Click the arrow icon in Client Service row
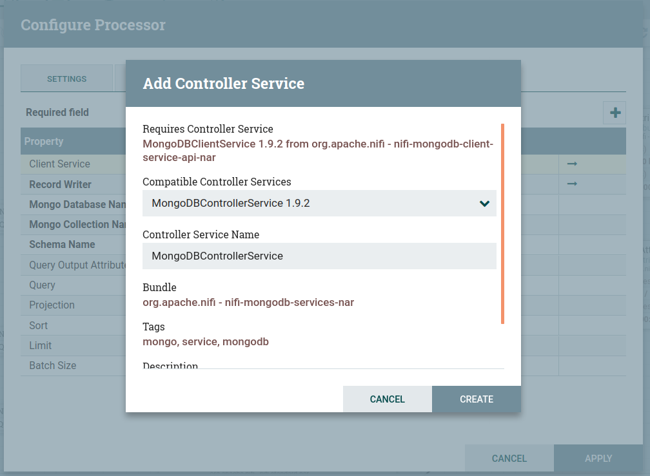 click(571, 164)
